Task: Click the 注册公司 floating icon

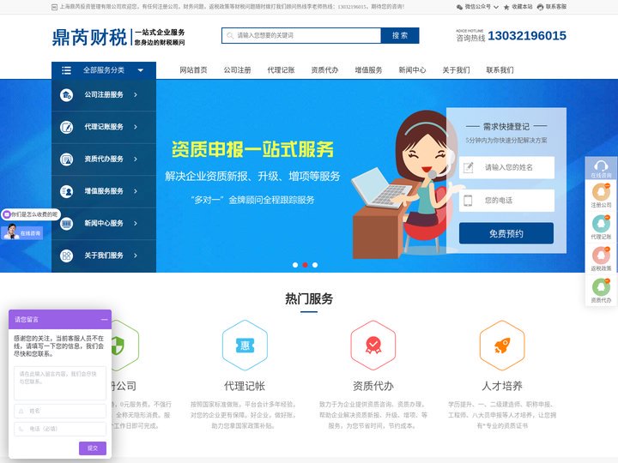Action: tap(601, 193)
